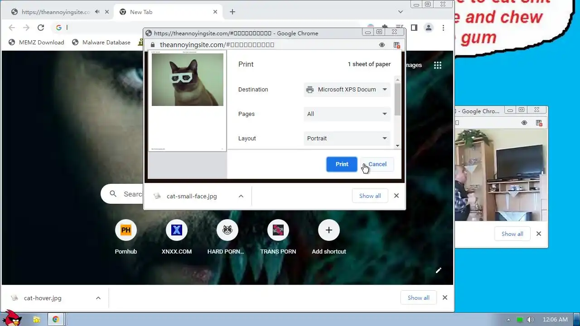Screen dimensions: 580x326
Task: Close the cat-small-face.jpg download bar
Action: pyautogui.click(x=396, y=196)
